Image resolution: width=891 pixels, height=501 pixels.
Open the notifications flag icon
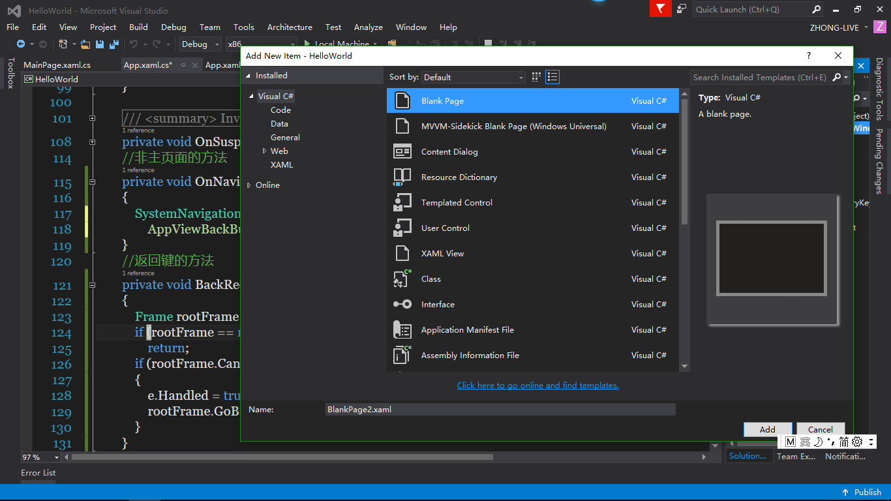(661, 8)
